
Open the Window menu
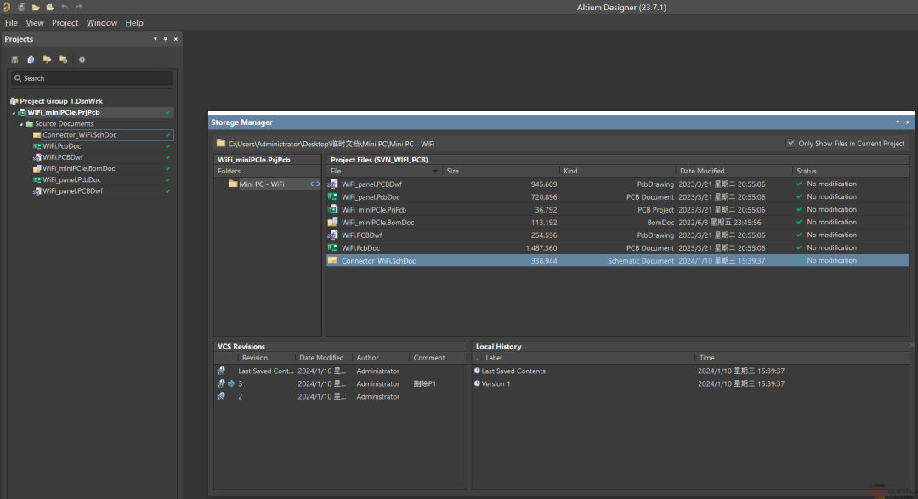(x=101, y=23)
